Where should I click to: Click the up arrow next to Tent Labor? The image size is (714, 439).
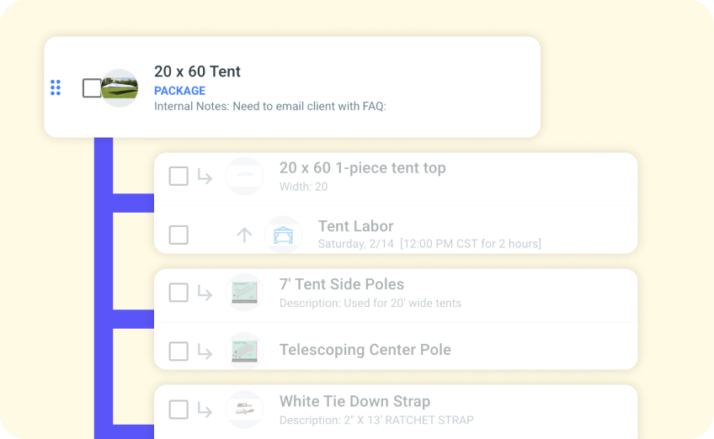pos(244,235)
